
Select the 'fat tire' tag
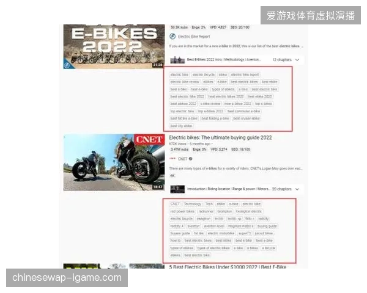pyautogui.click(x=198, y=233)
